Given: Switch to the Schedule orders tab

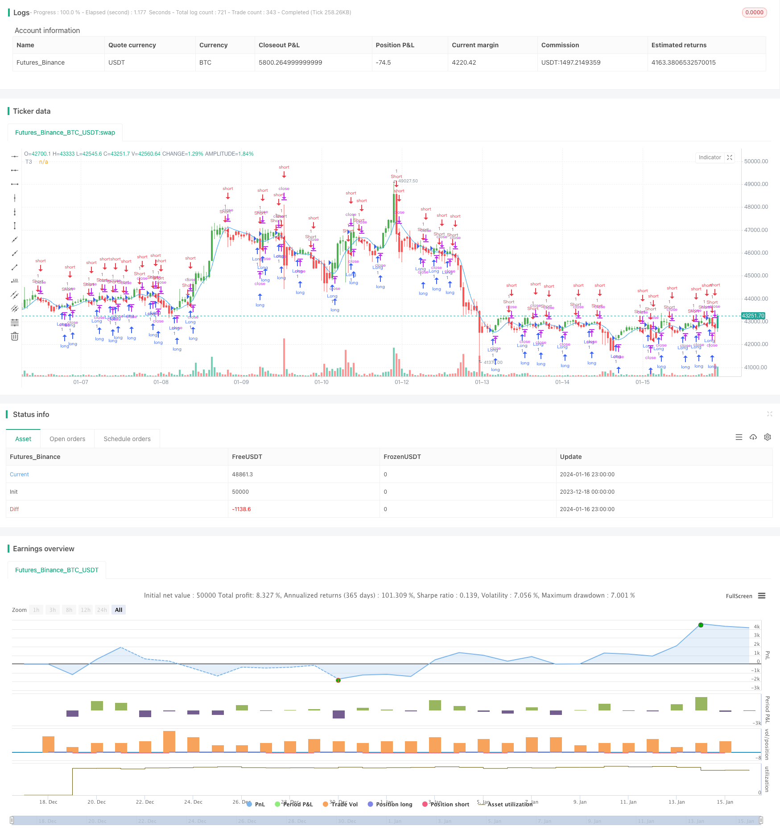Looking at the screenshot, I should pyautogui.click(x=127, y=439).
